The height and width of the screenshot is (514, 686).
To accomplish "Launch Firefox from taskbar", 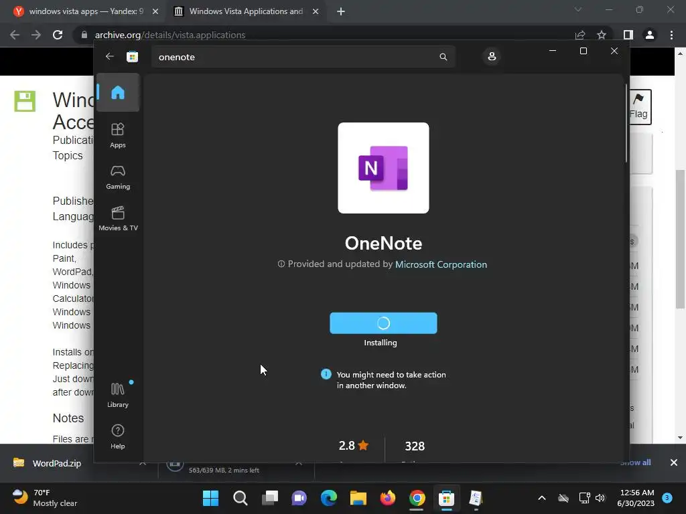I will click(388, 498).
